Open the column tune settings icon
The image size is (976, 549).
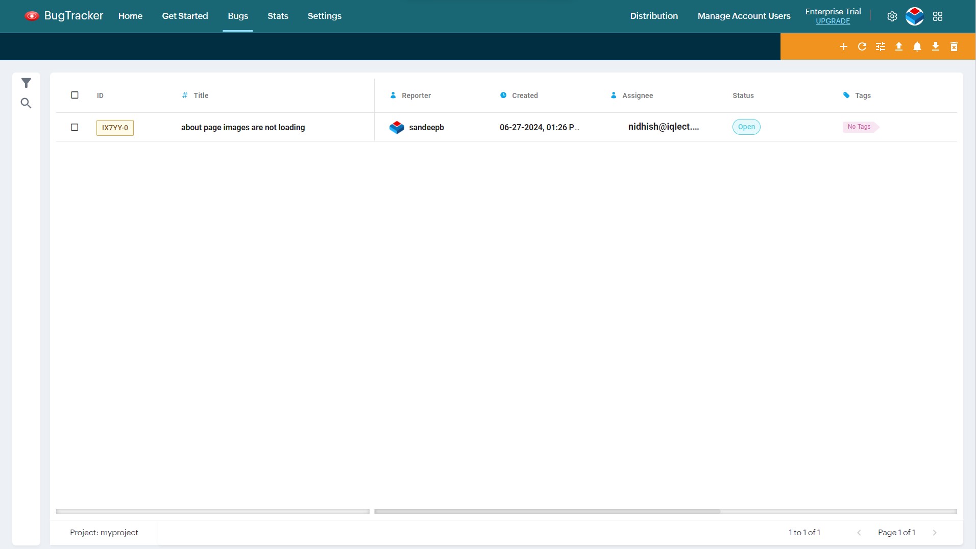click(x=881, y=46)
